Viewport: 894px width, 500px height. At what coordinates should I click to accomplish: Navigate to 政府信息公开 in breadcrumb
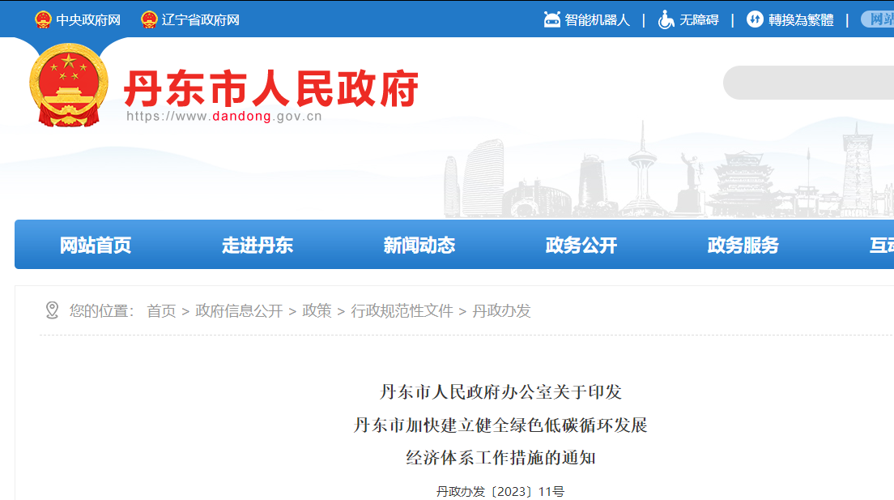[x=239, y=310]
